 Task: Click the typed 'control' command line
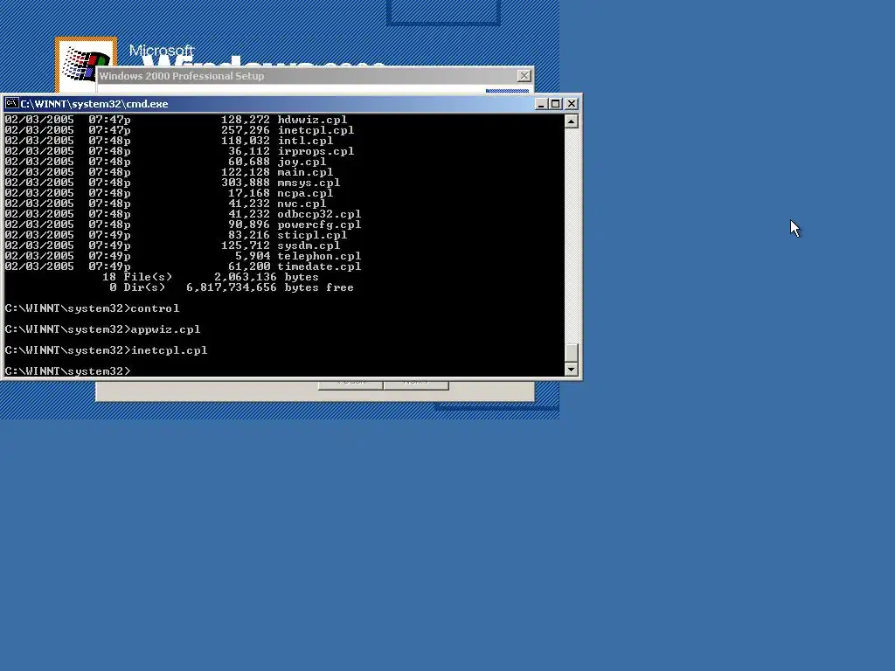92,308
